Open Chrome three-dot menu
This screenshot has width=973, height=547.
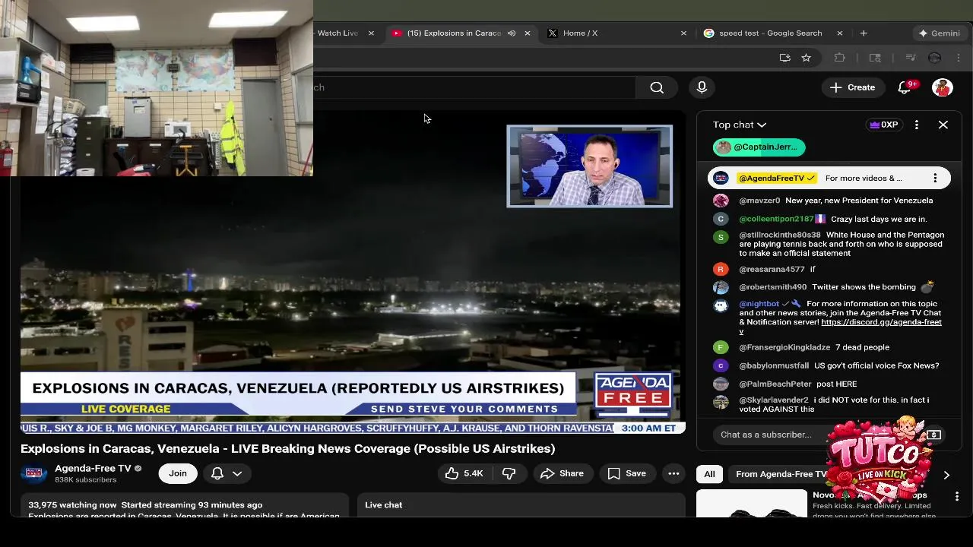959,58
